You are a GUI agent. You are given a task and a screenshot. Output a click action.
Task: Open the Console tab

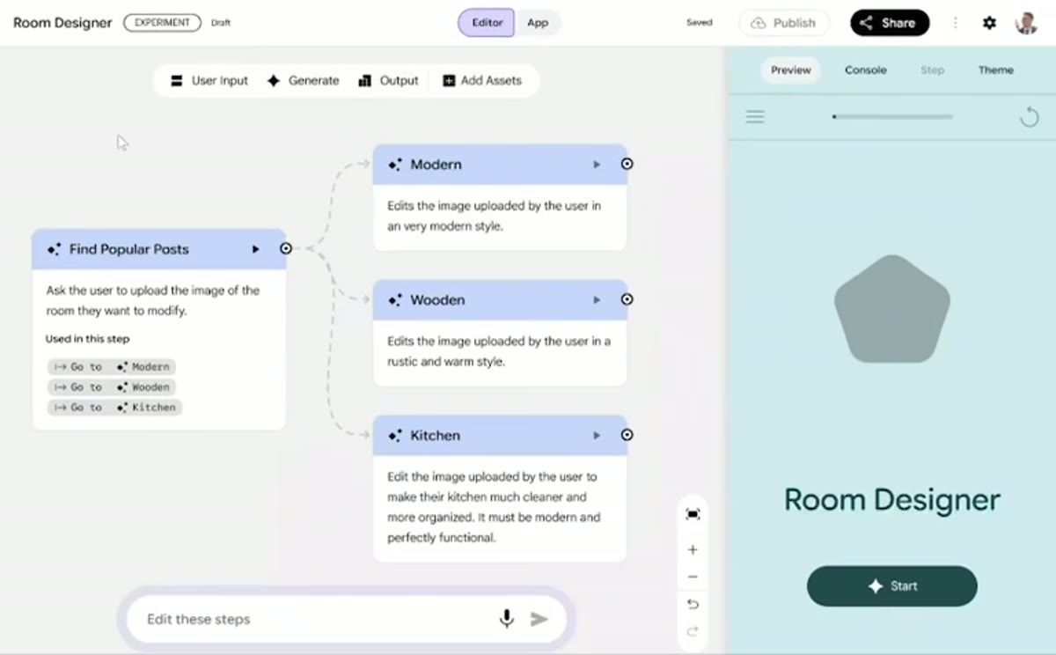(x=866, y=70)
